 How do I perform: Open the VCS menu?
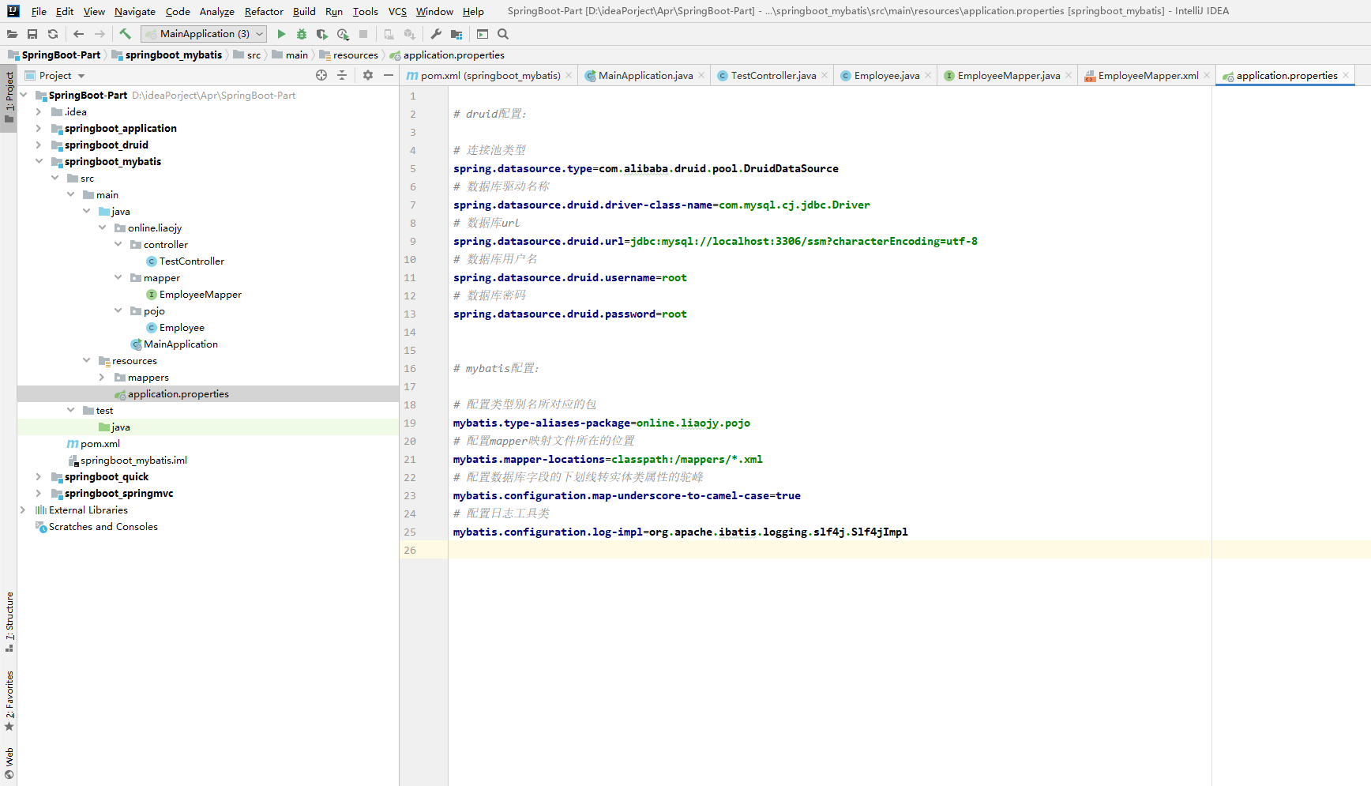click(x=397, y=11)
